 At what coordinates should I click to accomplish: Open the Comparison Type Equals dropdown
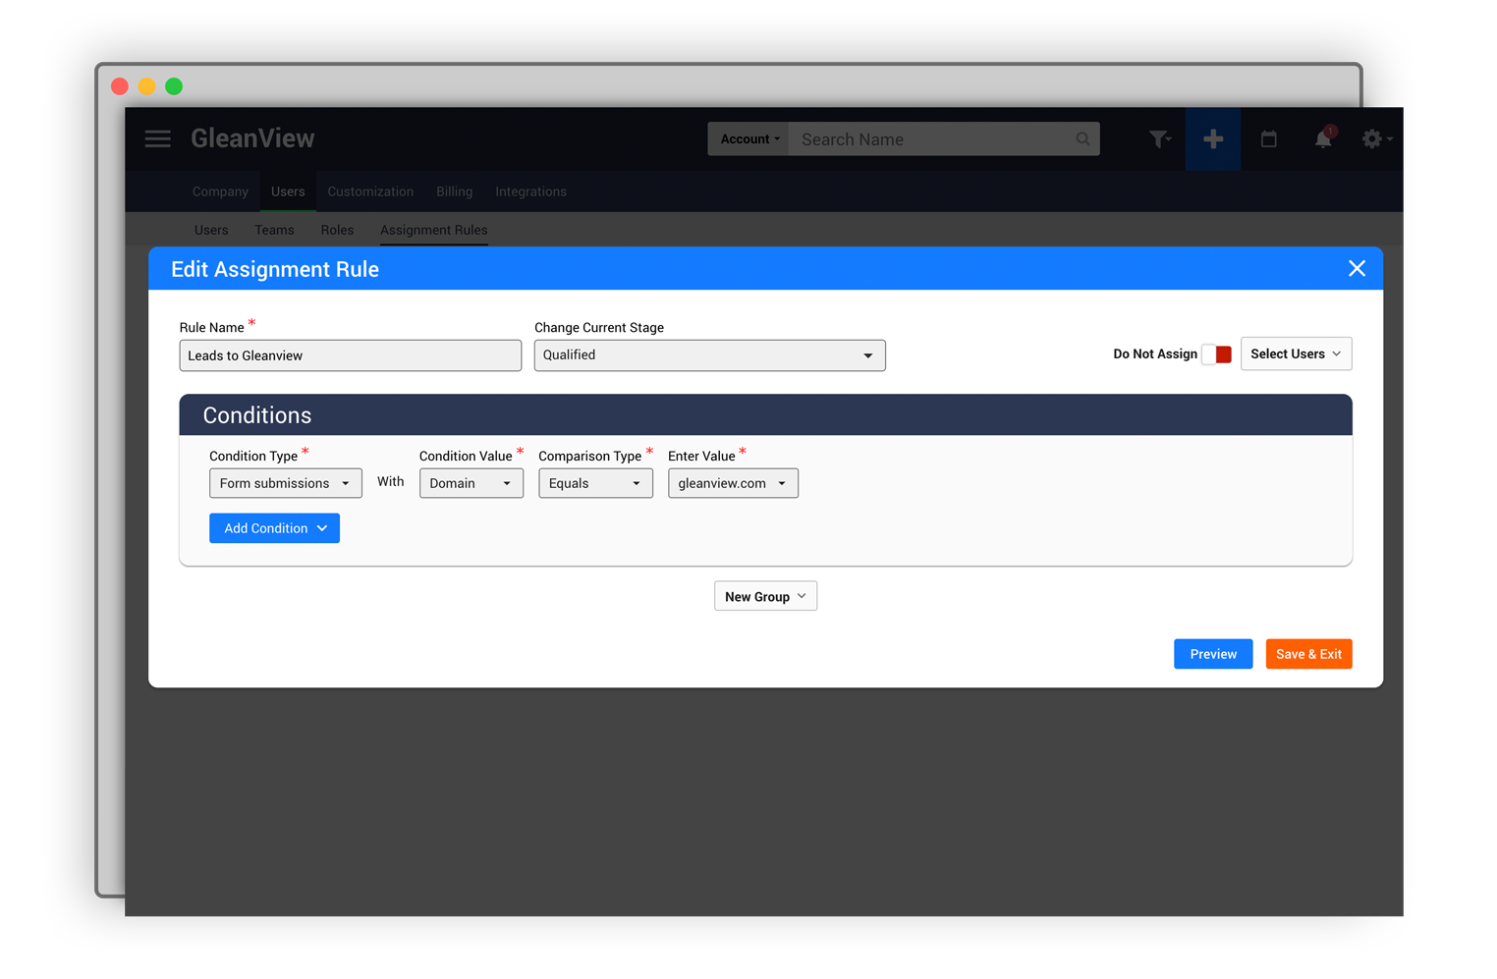click(x=595, y=483)
